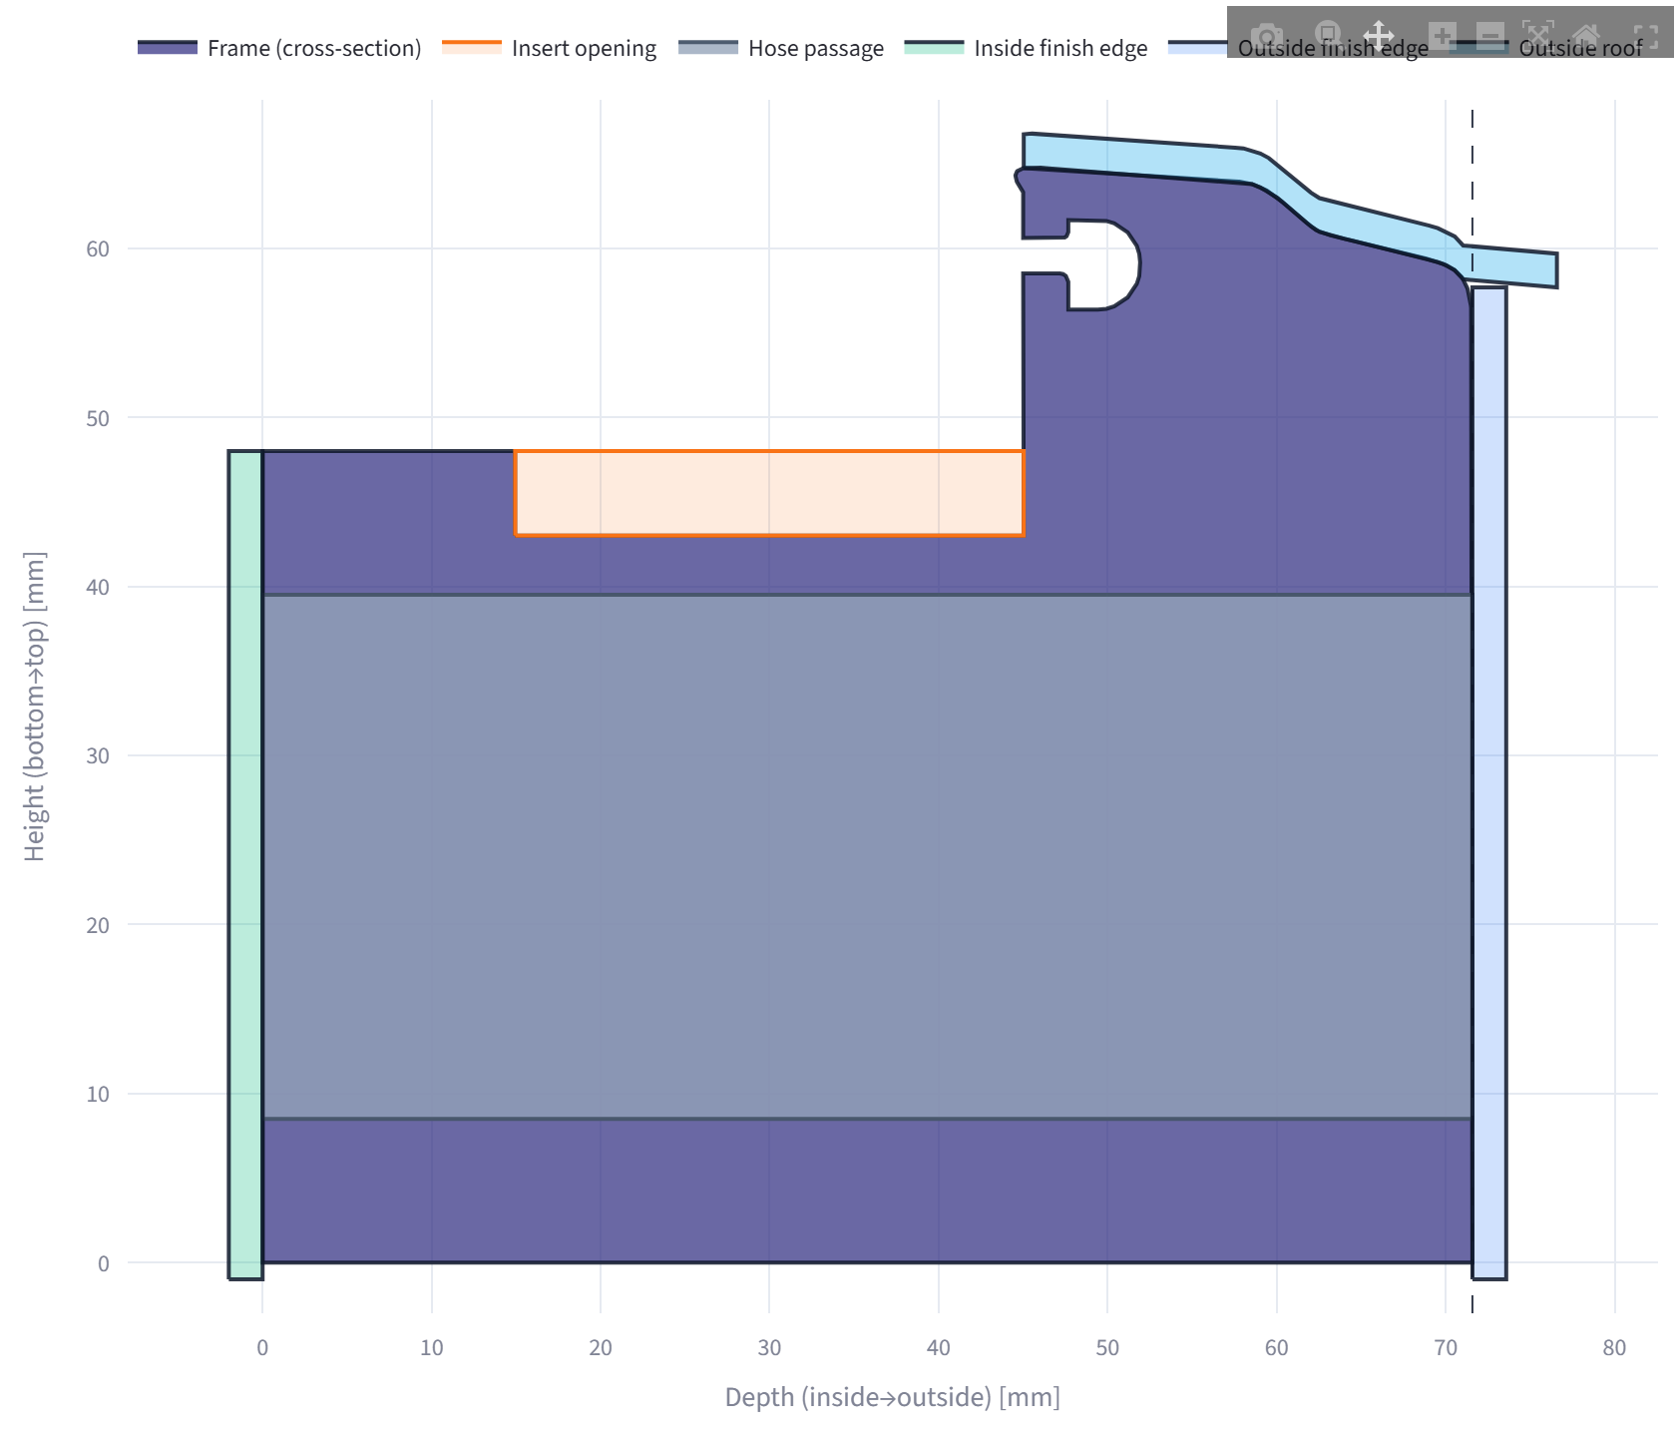
Task: Toggle Hose passage legend entry
Action: [x=781, y=48]
